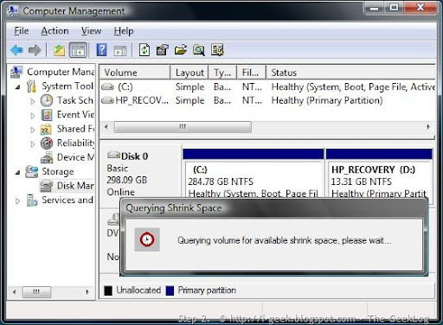
Task: Click the Refresh toolbar icon
Action: click(144, 50)
